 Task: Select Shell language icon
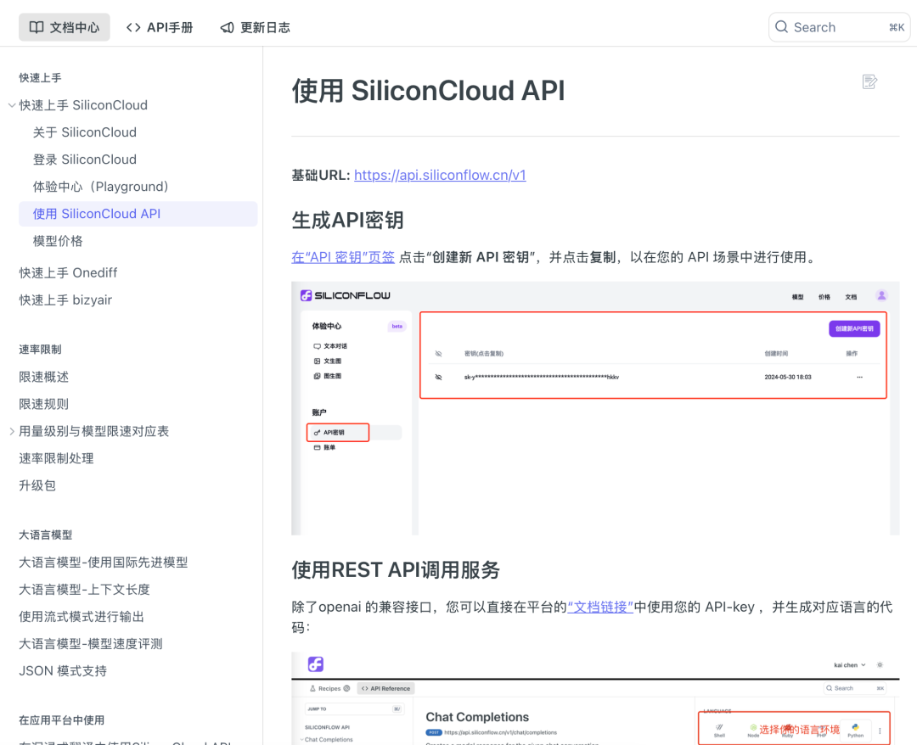coord(719,731)
